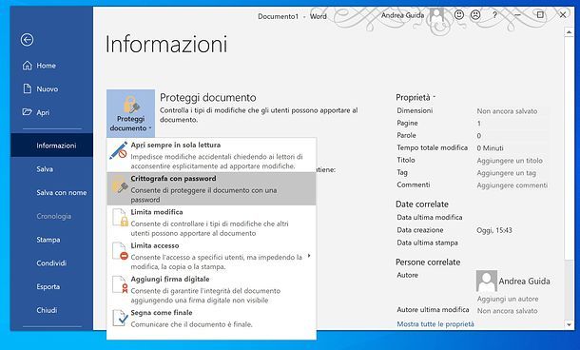Click the Segna come finale checkmark icon
This screenshot has width=580, height=350.
tap(120, 318)
